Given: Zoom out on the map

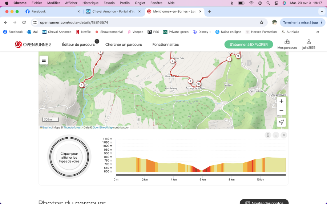Looking at the screenshot, I should (281, 111).
